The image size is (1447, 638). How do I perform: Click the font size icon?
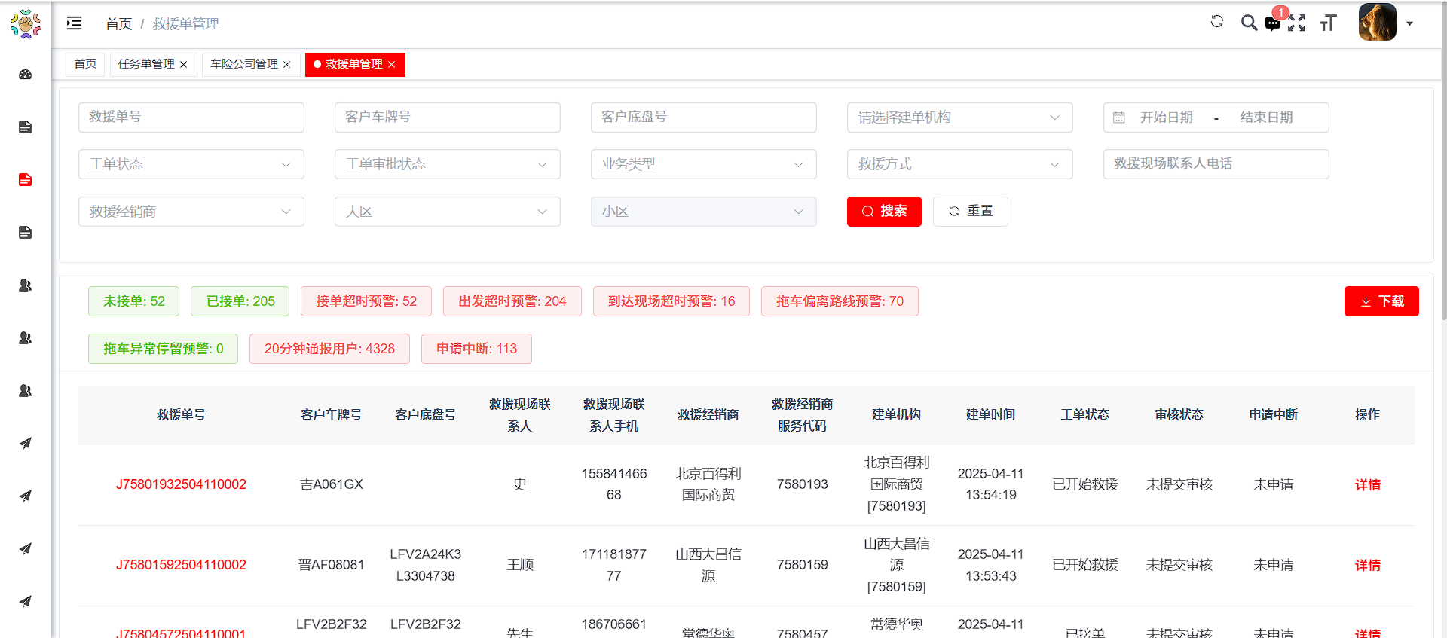pos(1328,23)
